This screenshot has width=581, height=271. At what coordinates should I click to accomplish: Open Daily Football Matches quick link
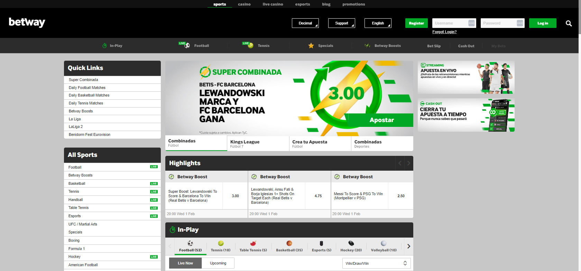pyautogui.click(x=112, y=88)
